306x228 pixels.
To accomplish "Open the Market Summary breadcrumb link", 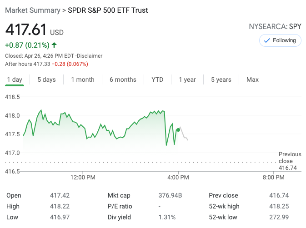I will 33,10.
